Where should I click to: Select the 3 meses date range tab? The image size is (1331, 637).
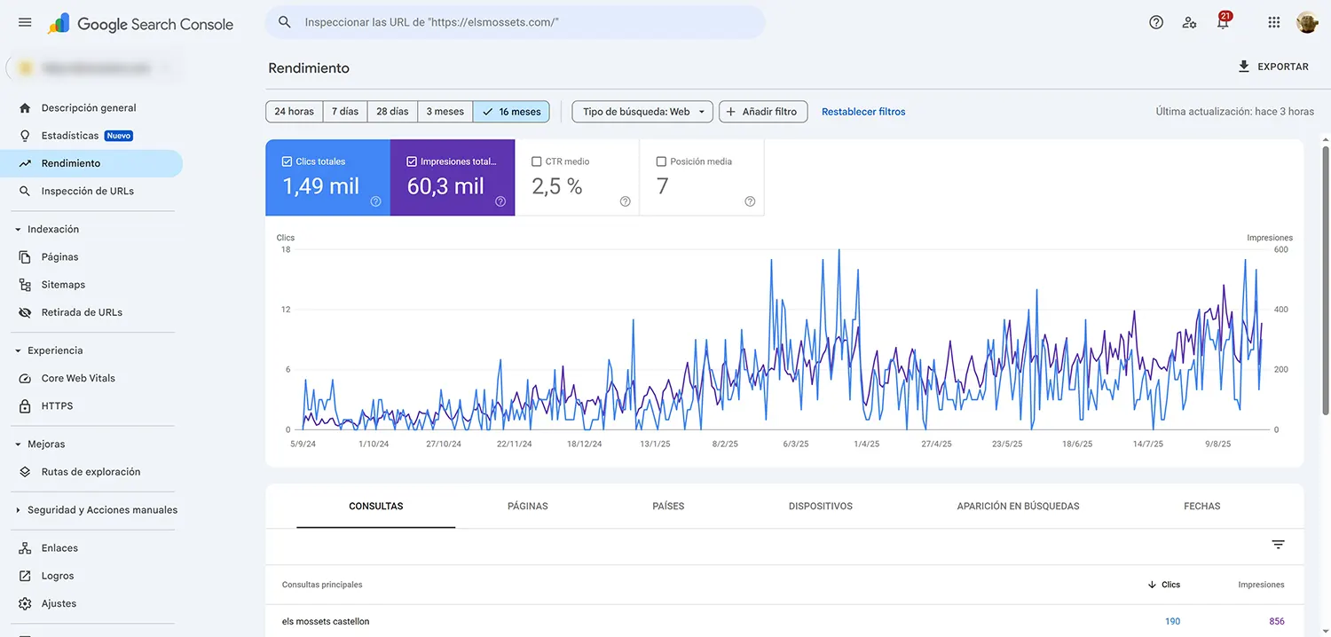click(x=445, y=111)
